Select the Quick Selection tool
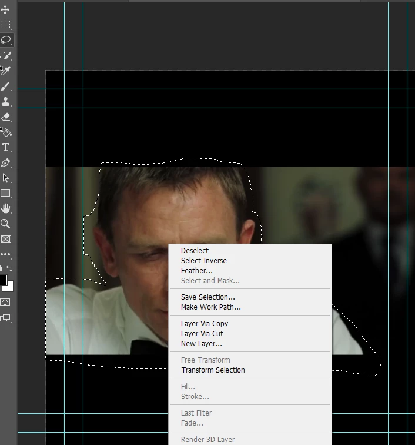This screenshot has width=415, height=445. point(5,55)
